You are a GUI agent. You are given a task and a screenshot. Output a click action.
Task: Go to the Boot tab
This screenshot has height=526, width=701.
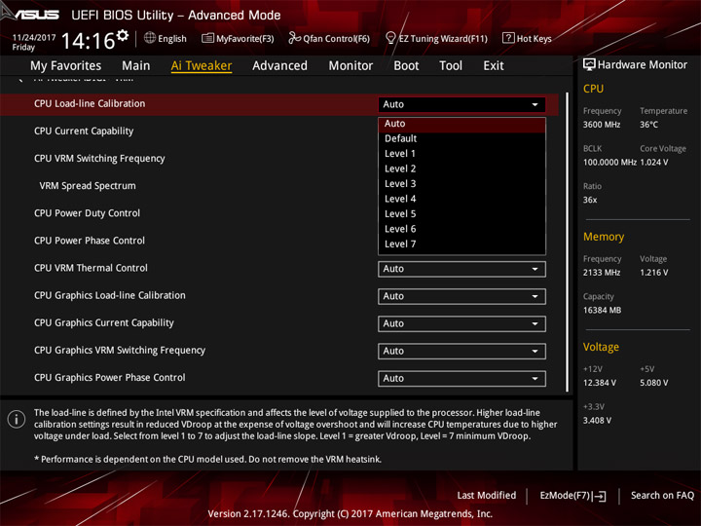406,66
